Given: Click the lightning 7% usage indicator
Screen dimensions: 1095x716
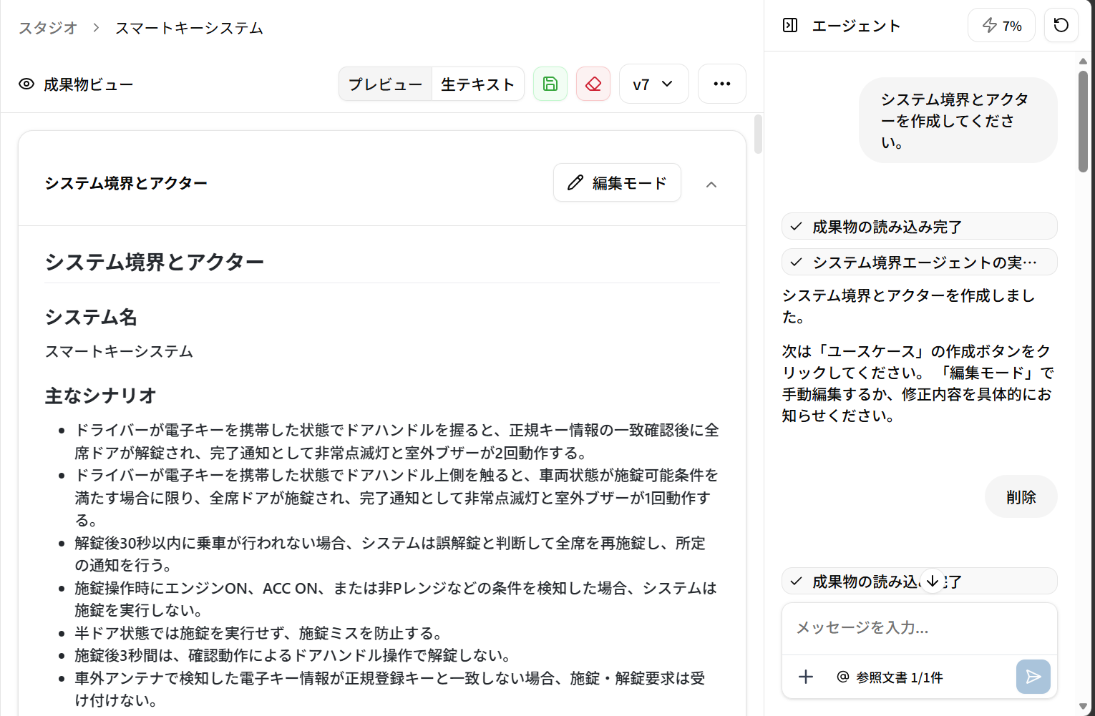Looking at the screenshot, I should [x=1001, y=26].
